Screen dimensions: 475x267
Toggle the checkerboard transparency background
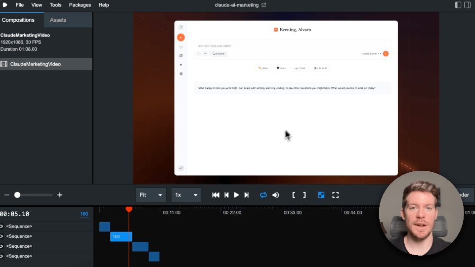(x=321, y=195)
